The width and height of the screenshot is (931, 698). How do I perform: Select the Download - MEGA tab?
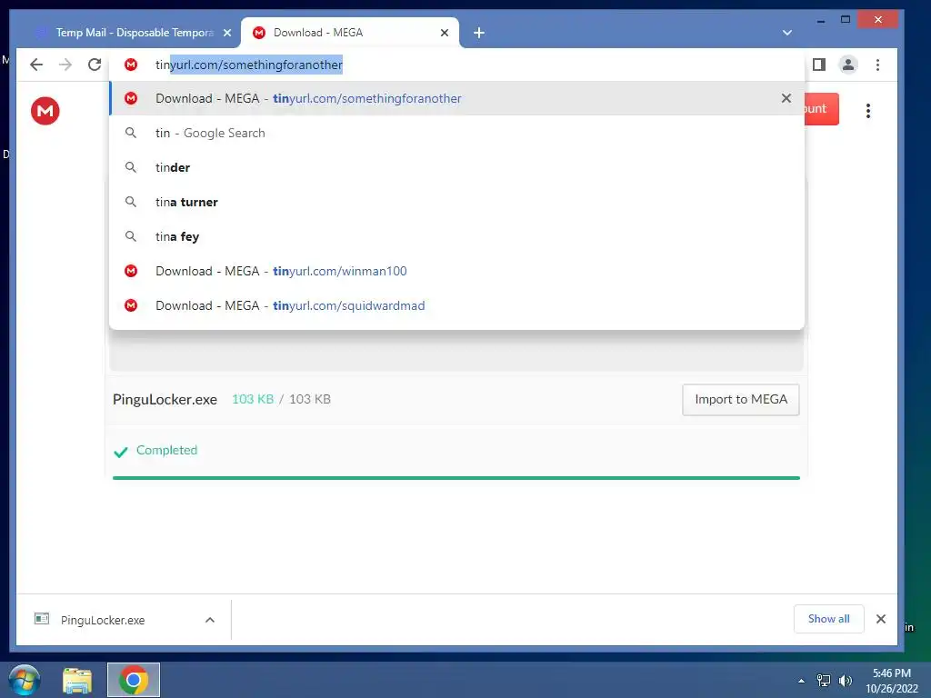click(350, 33)
